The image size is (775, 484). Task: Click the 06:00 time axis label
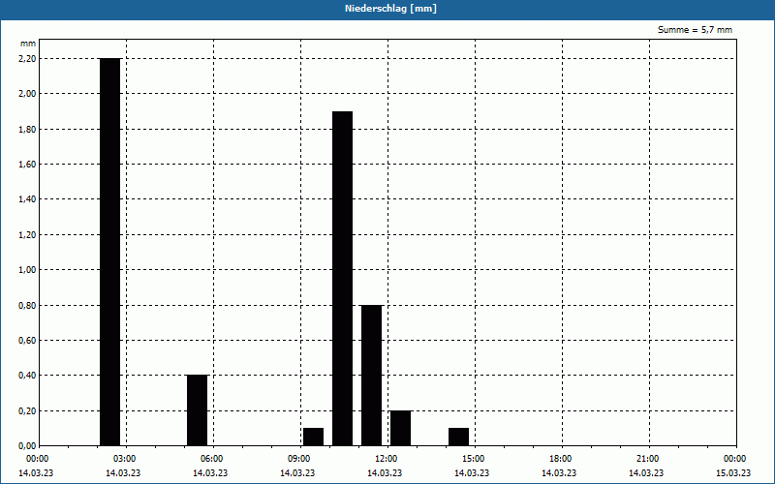point(211,459)
